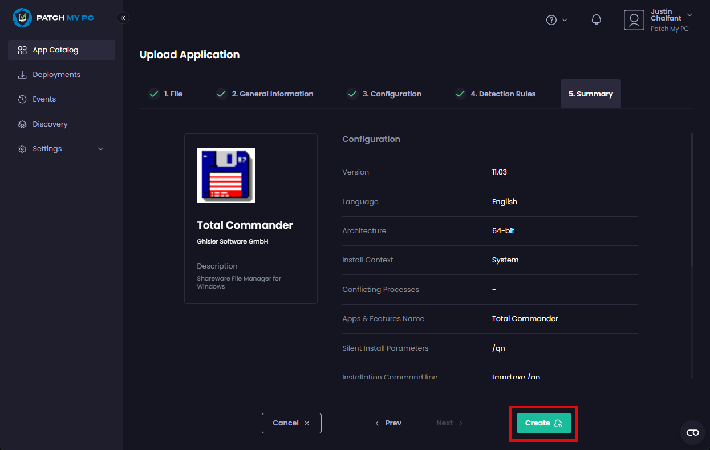Switch to the 1. File step
This screenshot has height=450, width=710.
point(166,94)
